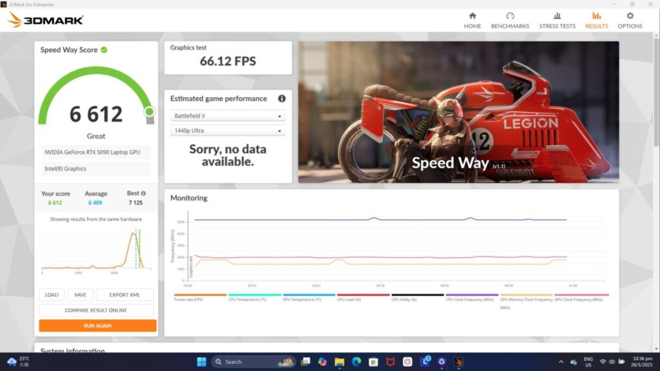Click the orange RUN AGAIN button
The width and height of the screenshot is (660, 371).
coord(98,325)
